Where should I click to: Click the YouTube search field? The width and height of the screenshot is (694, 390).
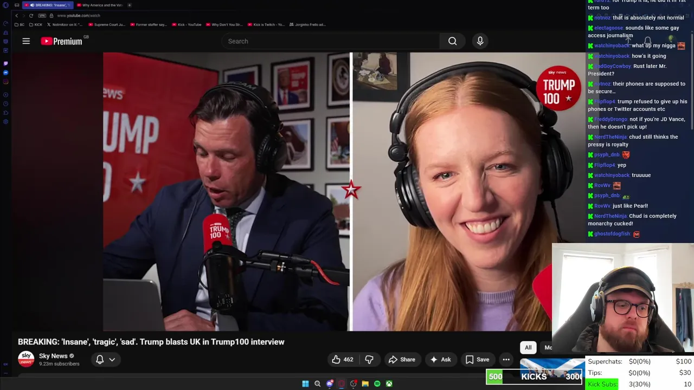(331, 41)
